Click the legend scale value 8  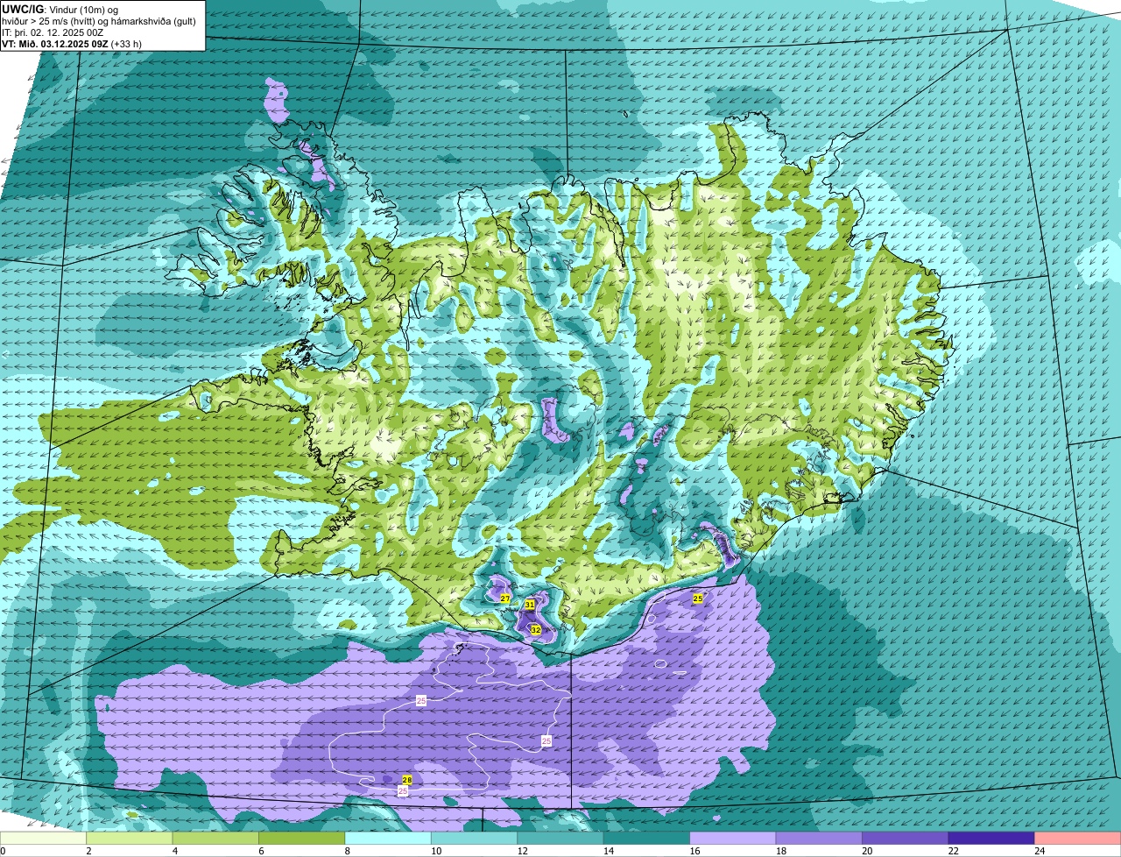346,851
